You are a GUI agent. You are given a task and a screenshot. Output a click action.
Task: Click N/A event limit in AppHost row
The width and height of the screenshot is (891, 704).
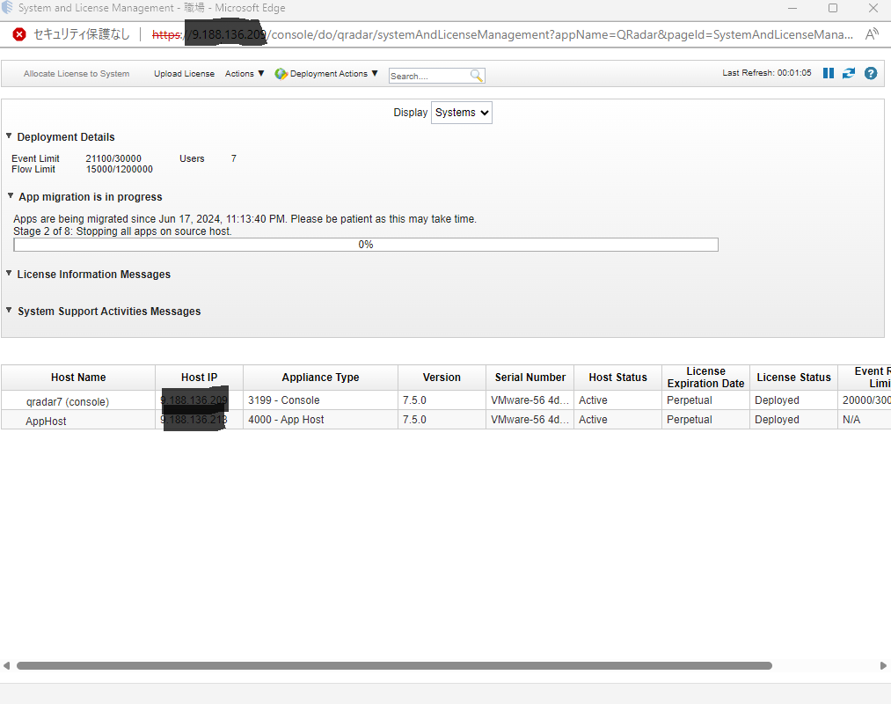851,420
